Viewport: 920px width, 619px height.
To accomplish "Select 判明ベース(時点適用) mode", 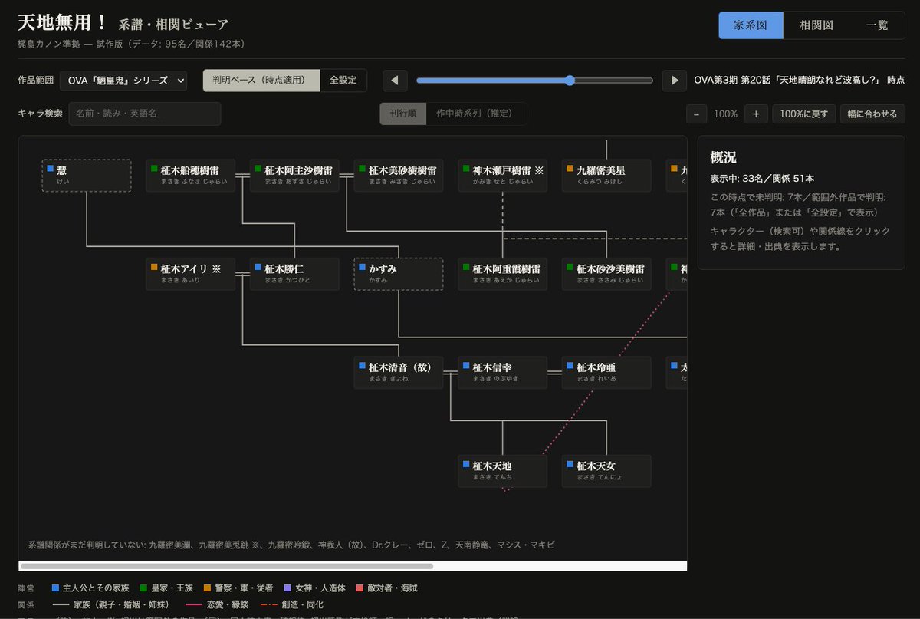I will pos(261,81).
